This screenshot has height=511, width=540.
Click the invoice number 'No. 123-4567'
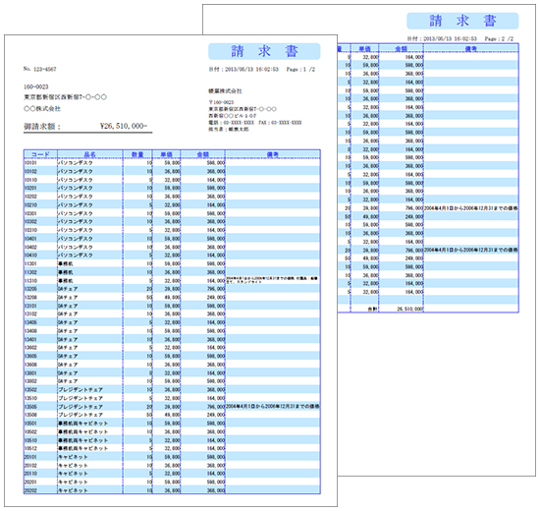click(x=39, y=69)
